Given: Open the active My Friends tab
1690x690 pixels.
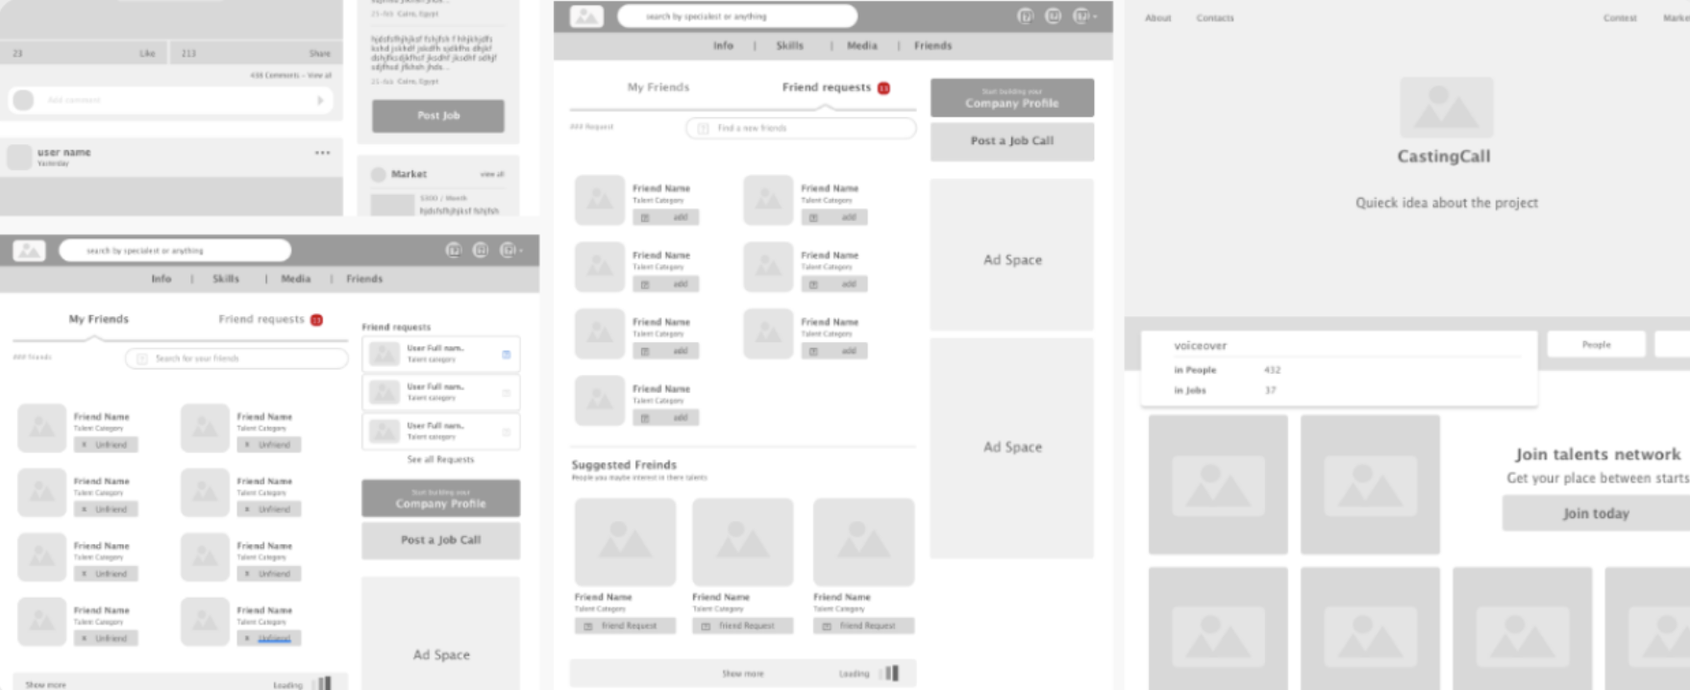Looking at the screenshot, I should tap(98, 319).
